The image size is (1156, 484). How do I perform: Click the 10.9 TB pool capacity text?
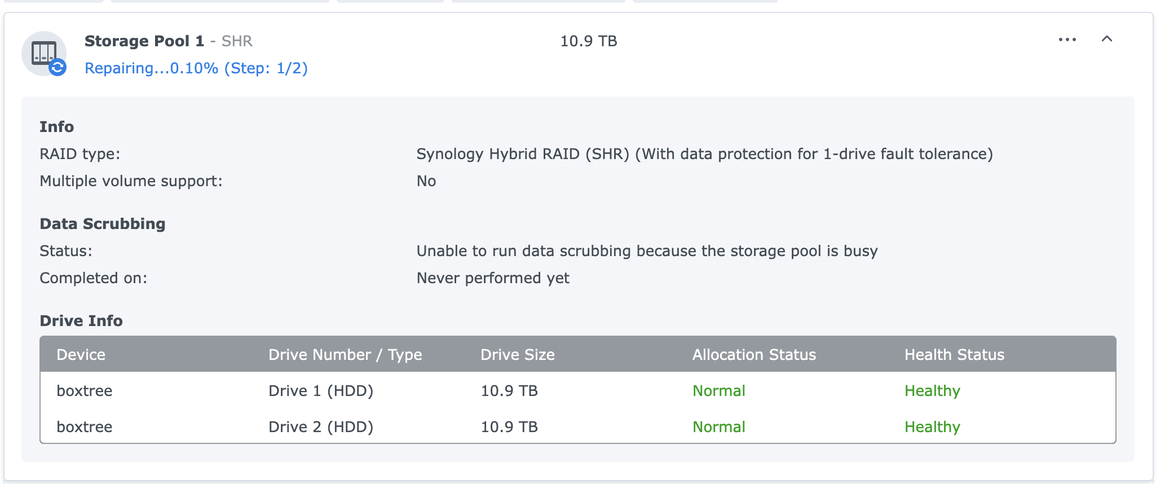tap(589, 41)
